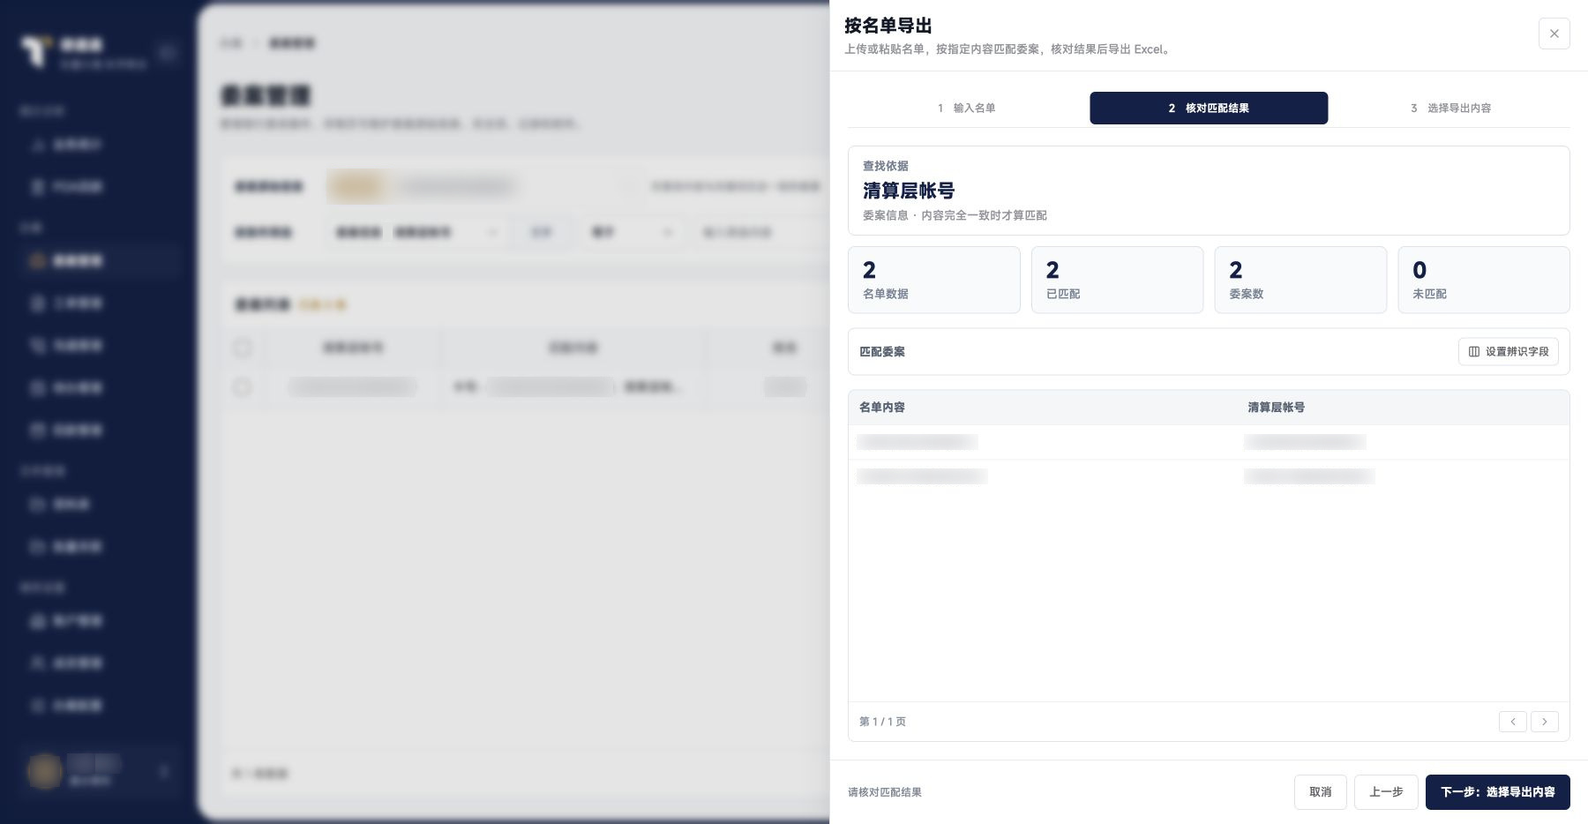Viewport: 1588px width, 824px height.
Task: Jump to step 3 选择导出内容
Action: click(x=1450, y=108)
